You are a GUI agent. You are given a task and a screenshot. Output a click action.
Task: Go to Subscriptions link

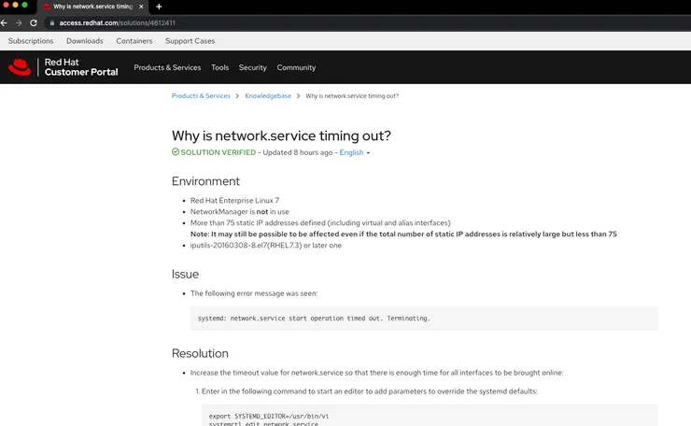[31, 41]
